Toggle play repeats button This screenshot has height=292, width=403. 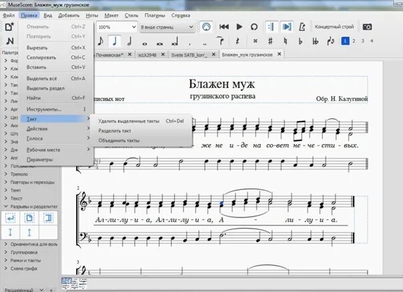point(272,27)
